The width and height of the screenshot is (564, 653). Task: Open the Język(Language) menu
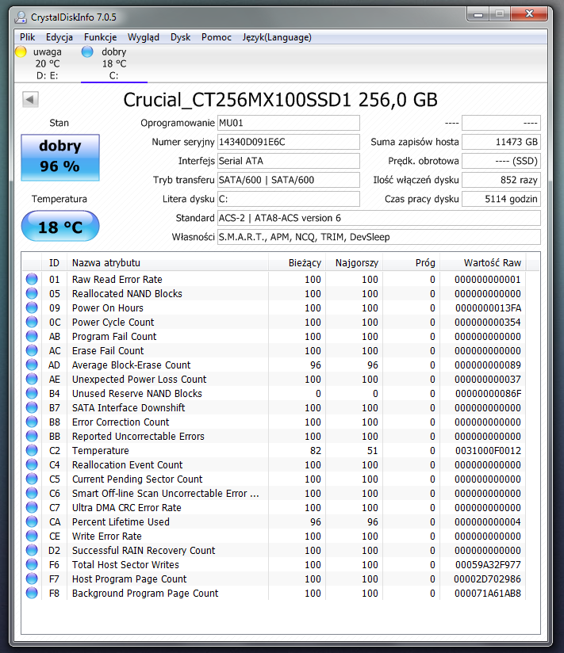(277, 37)
